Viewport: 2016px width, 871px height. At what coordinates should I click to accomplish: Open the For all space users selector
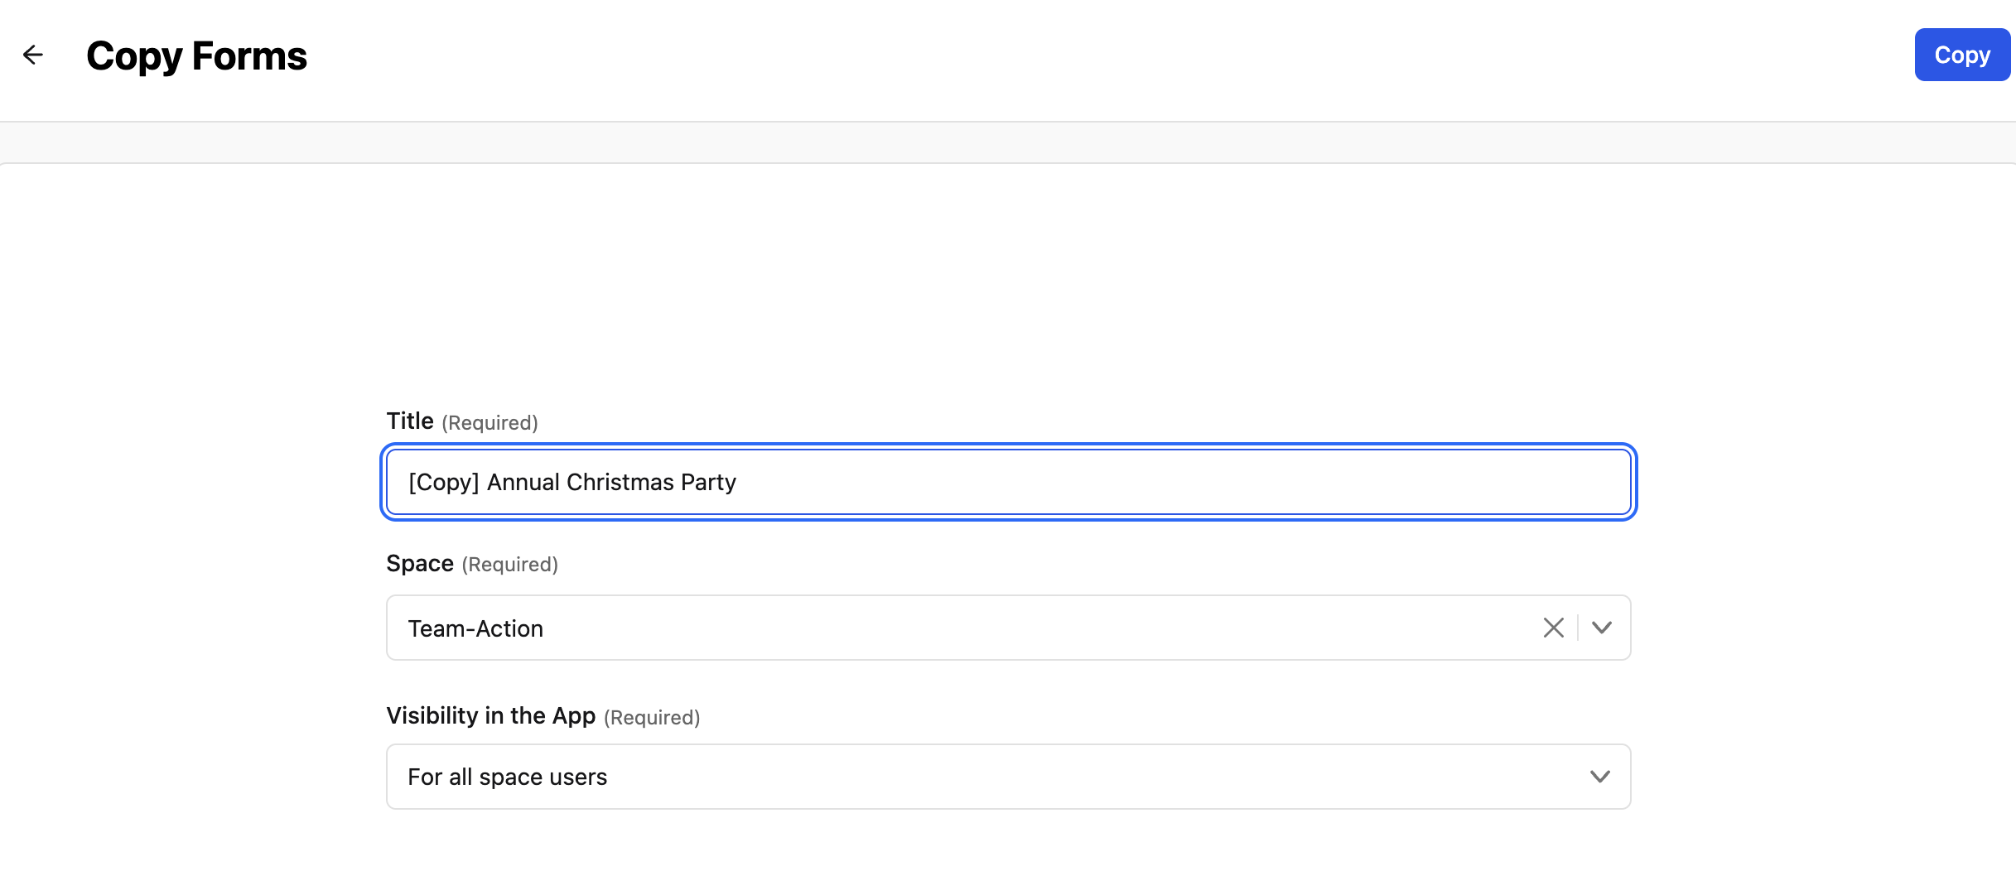1009,777
